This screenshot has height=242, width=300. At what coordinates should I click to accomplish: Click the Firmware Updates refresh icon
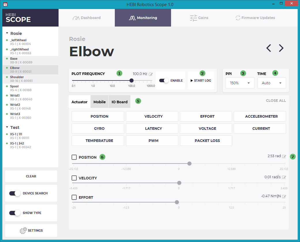237,18
